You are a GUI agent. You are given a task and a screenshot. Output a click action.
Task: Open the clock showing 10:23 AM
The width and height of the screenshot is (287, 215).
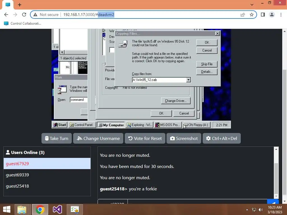pos(275,210)
